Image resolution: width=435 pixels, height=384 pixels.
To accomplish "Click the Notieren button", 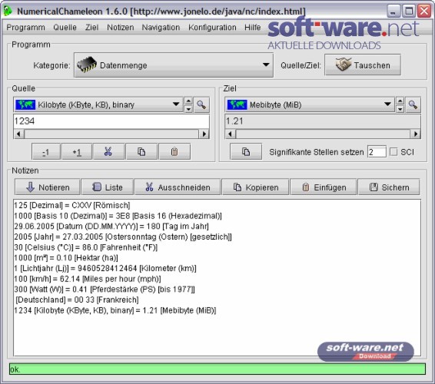I will pyautogui.click(x=48, y=187).
